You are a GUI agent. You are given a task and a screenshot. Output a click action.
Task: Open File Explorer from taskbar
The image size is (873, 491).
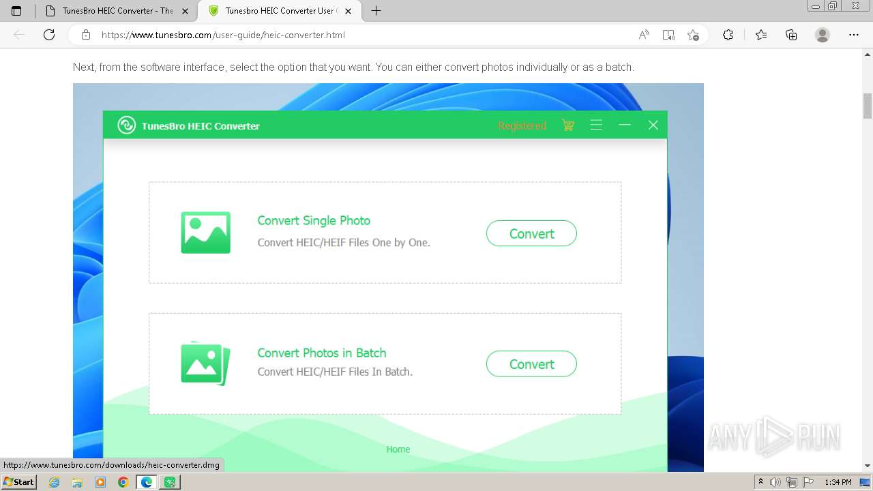pos(77,482)
